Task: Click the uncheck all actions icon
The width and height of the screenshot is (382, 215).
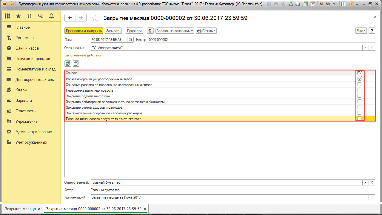Action: 76,64
